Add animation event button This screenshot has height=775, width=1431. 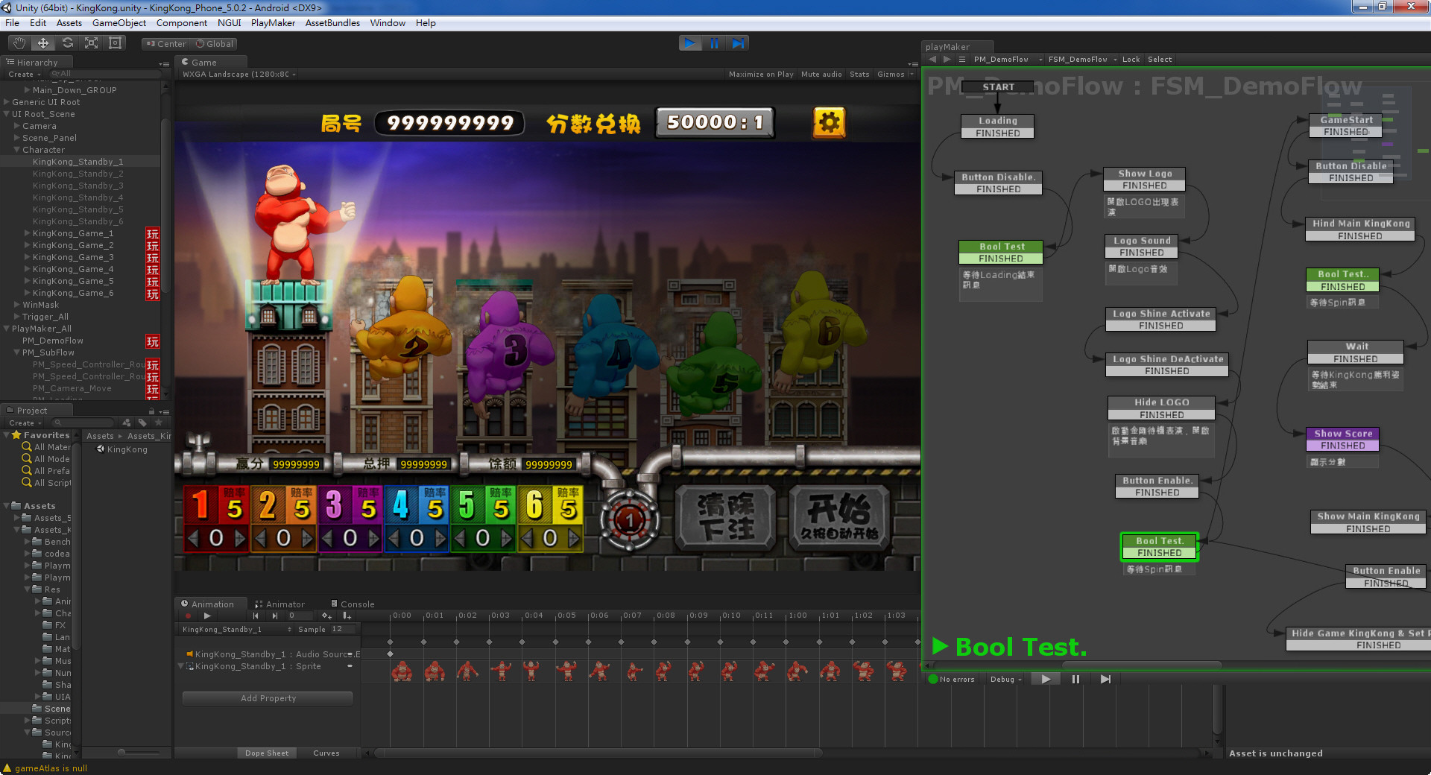347,616
